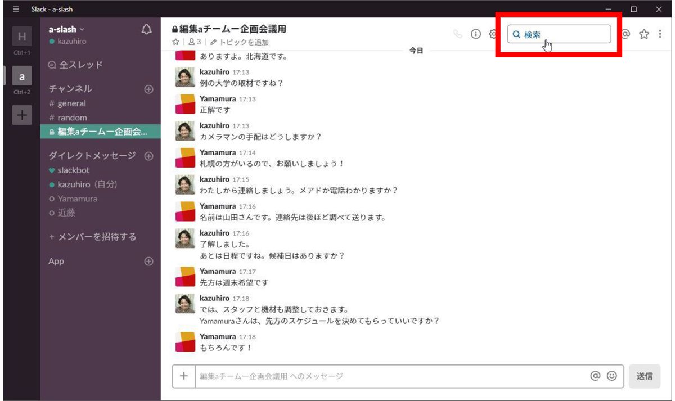Open kazuhiro (自分) direct message
The width and height of the screenshot is (675, 401).
(x=83, y=184)
